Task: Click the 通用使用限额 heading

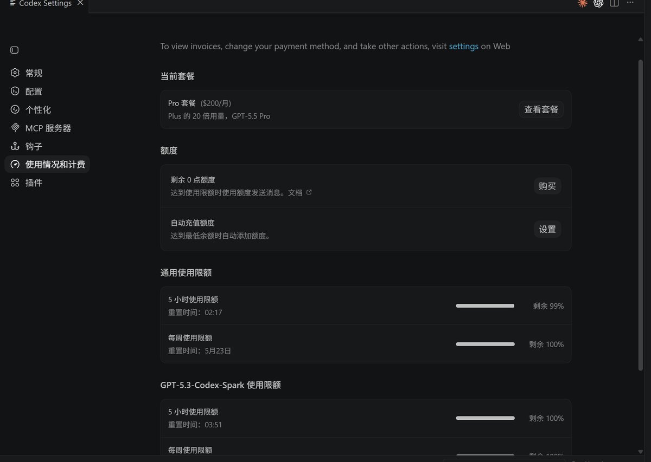Action: (x=186, y=272)
